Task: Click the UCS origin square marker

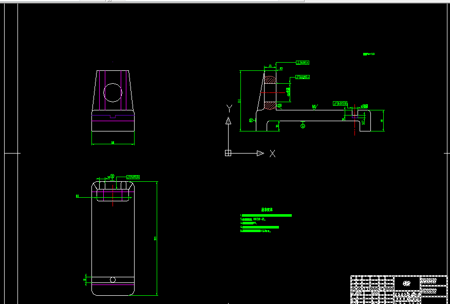Action: click(228, 153)
